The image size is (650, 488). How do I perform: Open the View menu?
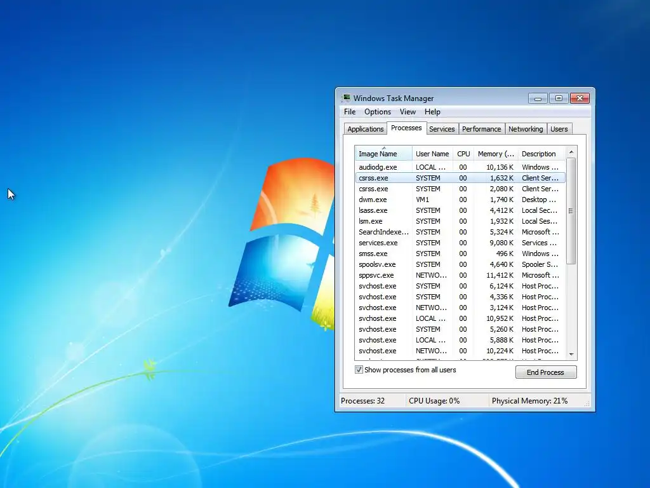point(408,112)
